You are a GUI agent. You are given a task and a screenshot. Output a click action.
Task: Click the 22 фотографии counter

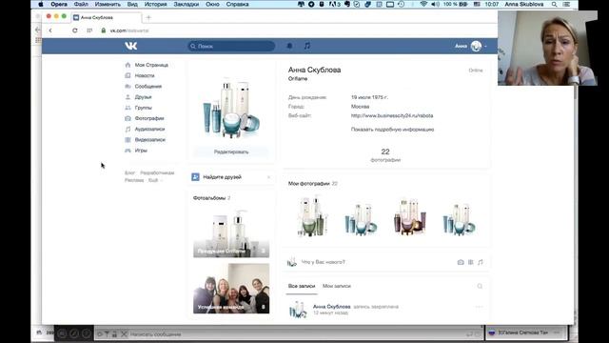(385, 154)
